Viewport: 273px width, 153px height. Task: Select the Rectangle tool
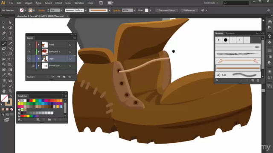tap(10, 38)
